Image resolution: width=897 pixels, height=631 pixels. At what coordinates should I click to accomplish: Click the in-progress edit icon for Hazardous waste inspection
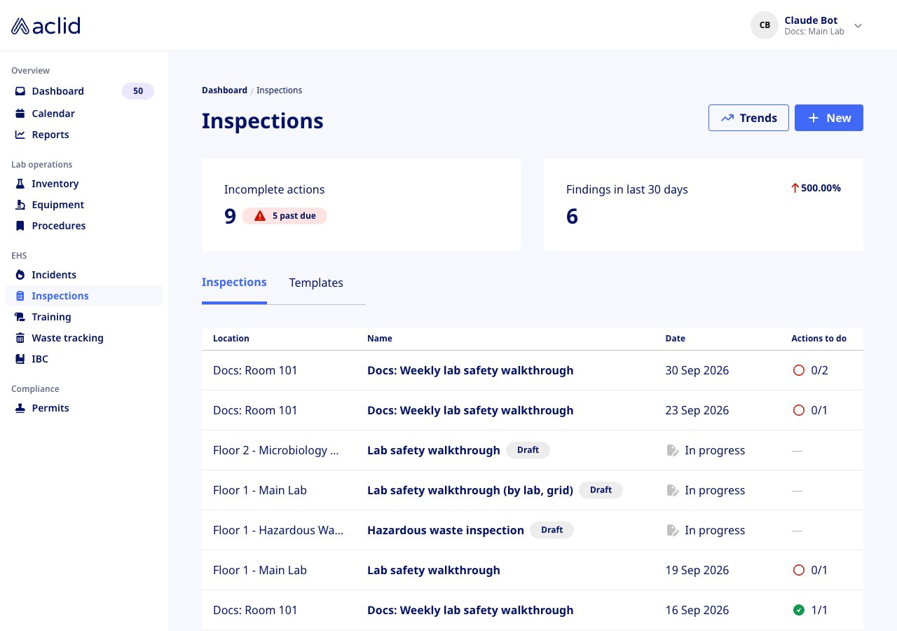(673, 530)
